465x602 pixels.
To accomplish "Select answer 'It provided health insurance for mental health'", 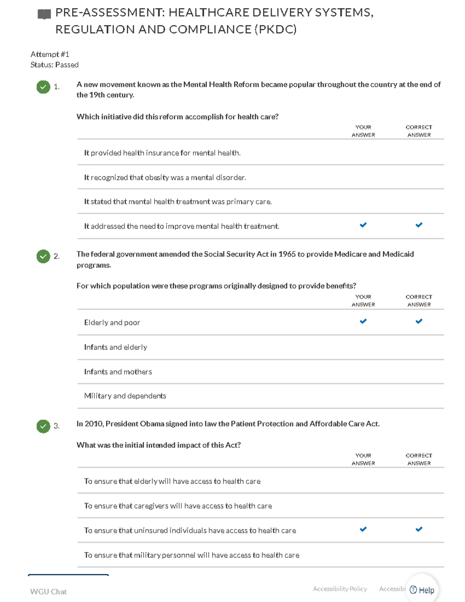I will click(261, 153).
